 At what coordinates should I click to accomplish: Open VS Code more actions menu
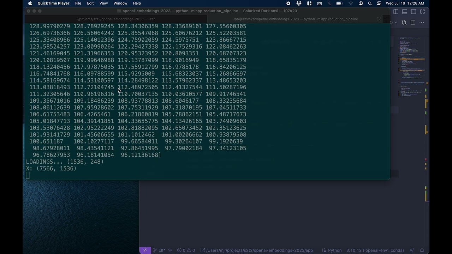point(422,23)
